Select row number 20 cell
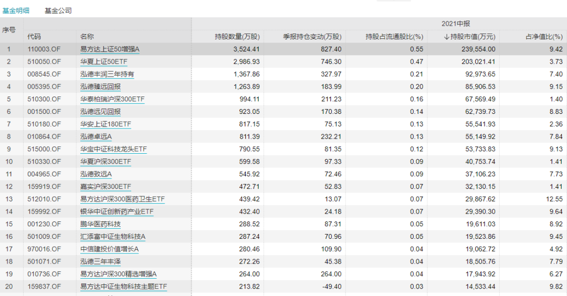 tap(8, 286)
